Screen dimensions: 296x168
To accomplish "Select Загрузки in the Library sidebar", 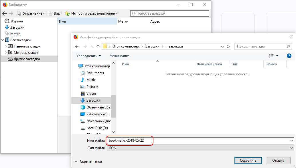I will point(17,27).
